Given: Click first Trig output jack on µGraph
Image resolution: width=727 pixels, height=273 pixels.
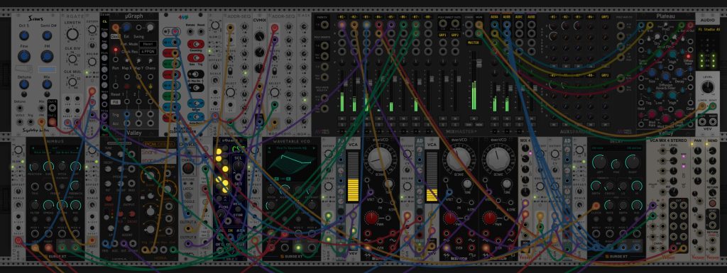Looking at the screenshot, I should [126, 114].
